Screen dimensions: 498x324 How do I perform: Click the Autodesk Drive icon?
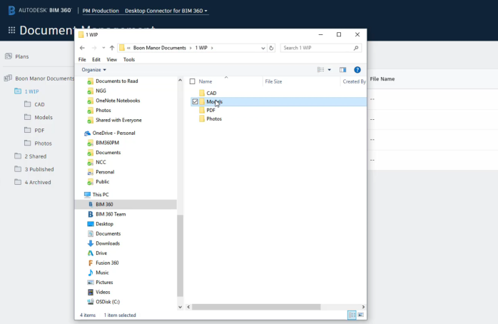91,253
